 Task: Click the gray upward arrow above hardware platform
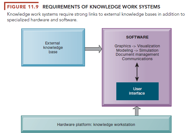point(137,111)
